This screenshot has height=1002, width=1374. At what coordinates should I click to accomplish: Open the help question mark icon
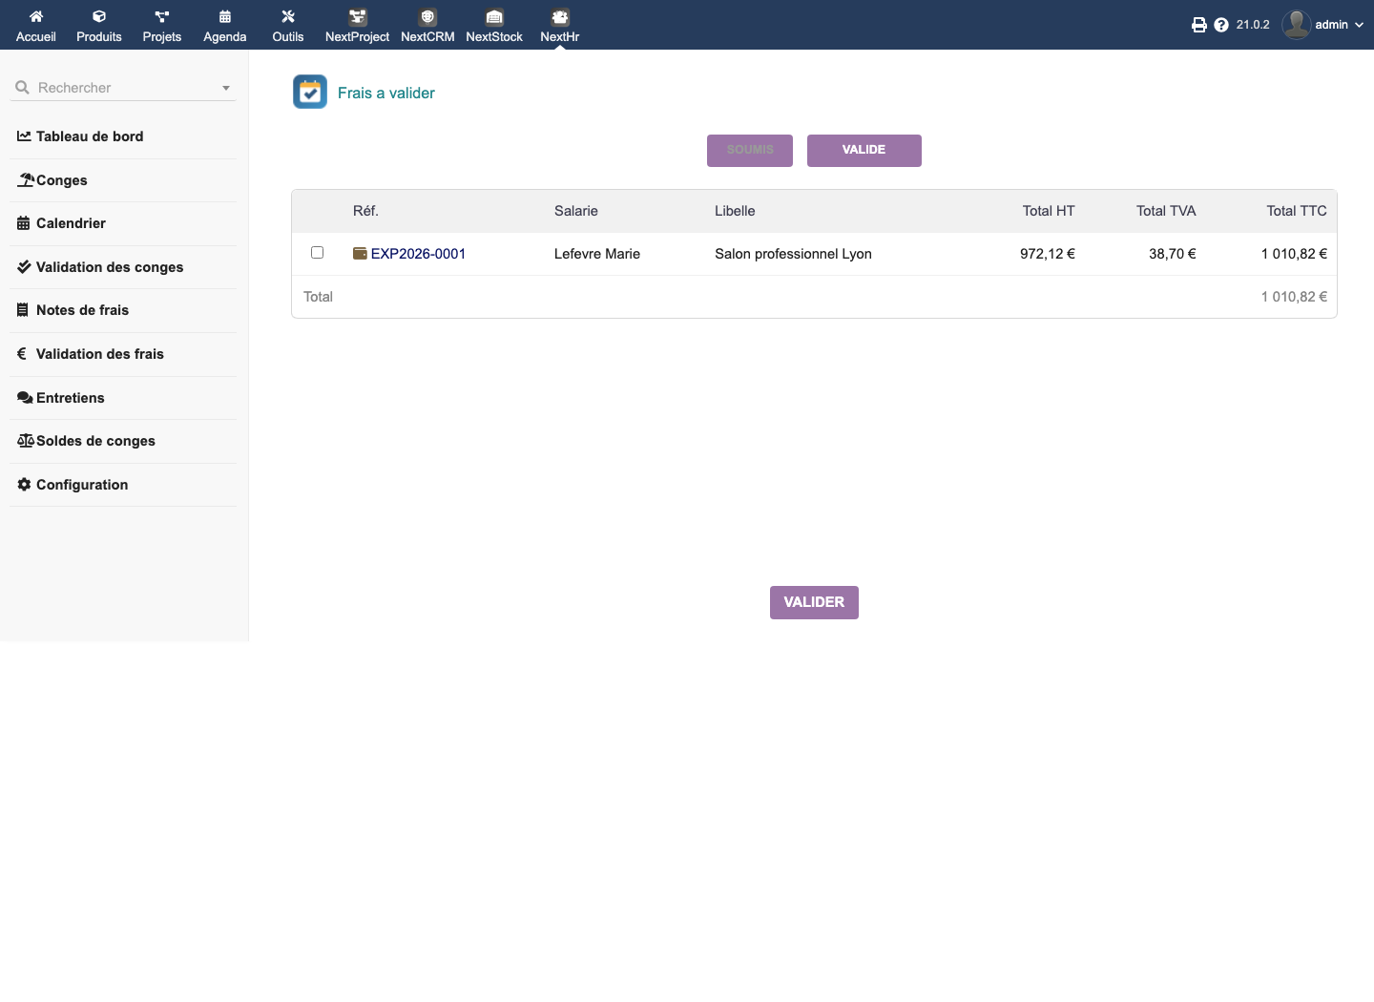pos(1221,25)
